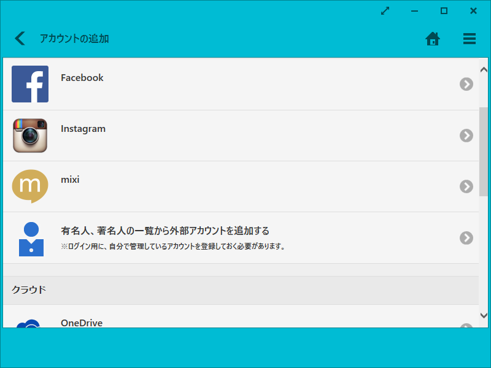Open the home screen icon

pyautogui.click(x=433, y=39)
